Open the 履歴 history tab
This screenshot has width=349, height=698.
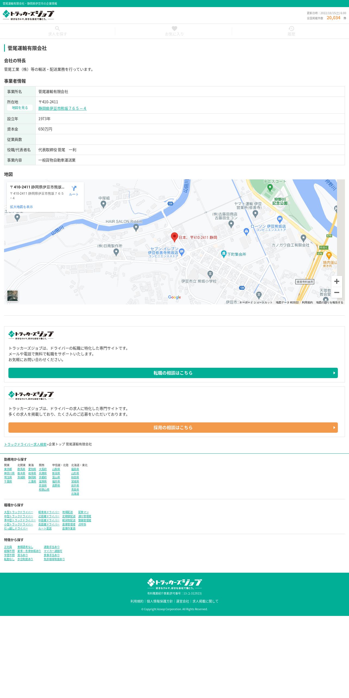(x=291, y=31)
